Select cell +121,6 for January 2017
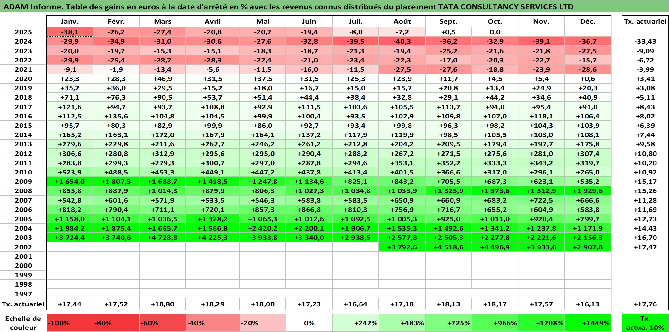 click(x=70, y=107)
